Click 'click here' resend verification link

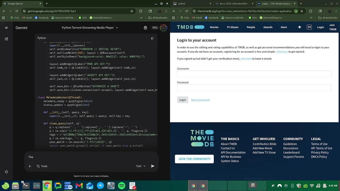[x=246, y=59]
